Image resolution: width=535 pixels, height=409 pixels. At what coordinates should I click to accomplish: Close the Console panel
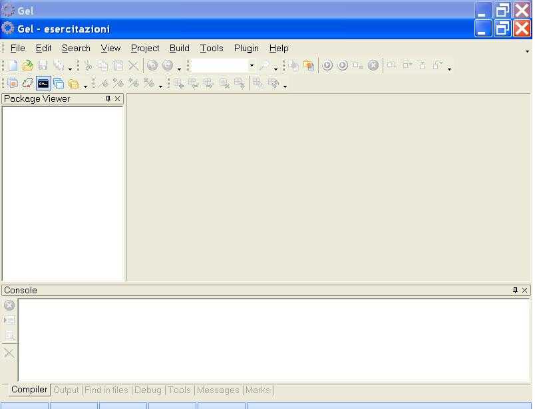tap(525, 290)
